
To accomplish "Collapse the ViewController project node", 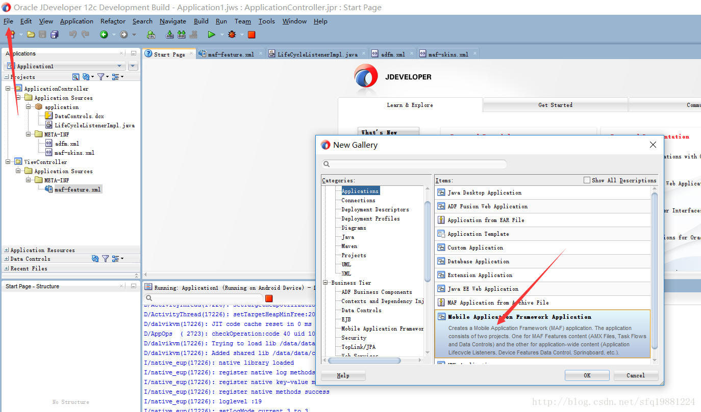I will point(8,162).
